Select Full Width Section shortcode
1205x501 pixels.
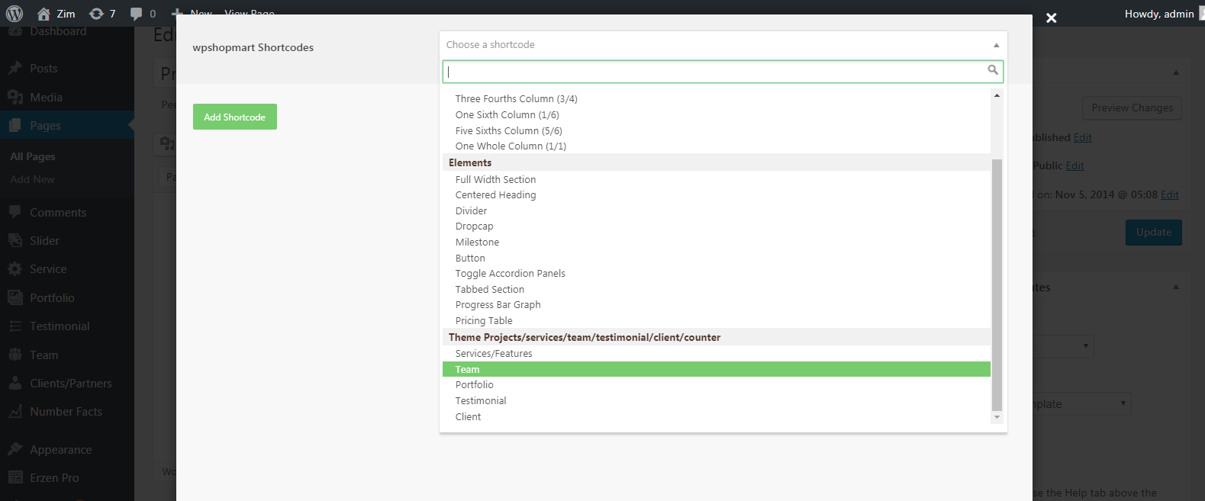pos(717,179)
